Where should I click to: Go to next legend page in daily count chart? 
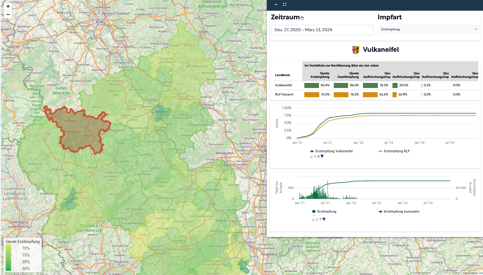click(x=324, y=219)
